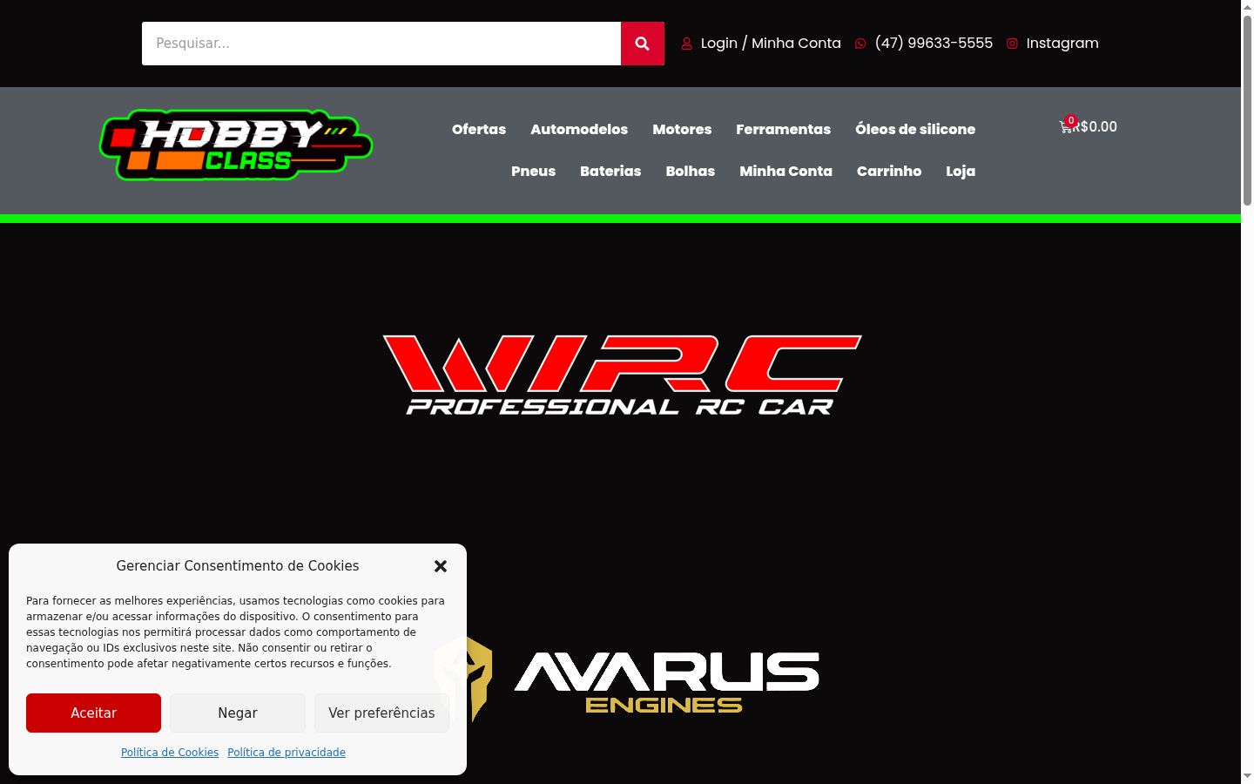Open the shopping cart icon
This screenshot has width=1254, height=784.
1066,127
